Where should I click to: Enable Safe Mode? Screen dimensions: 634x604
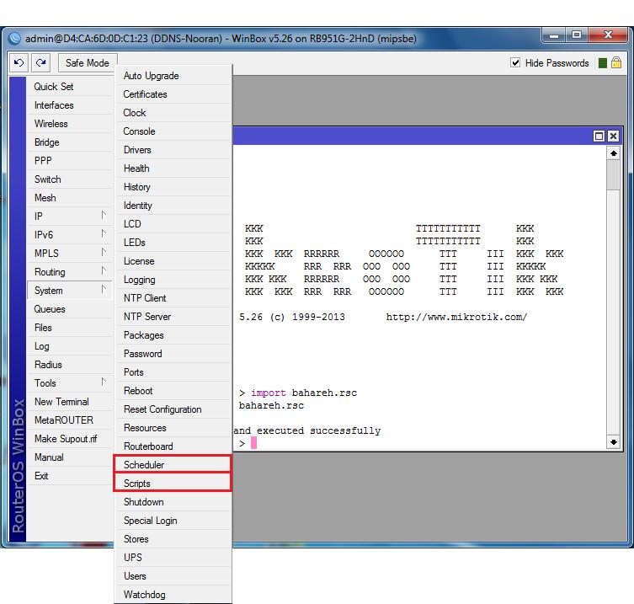point(88,63)
